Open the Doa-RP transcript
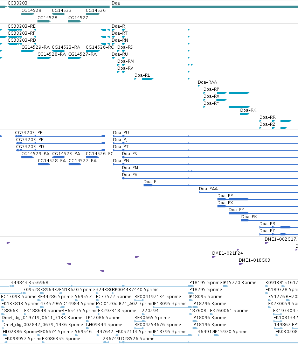 coord(211,89)
